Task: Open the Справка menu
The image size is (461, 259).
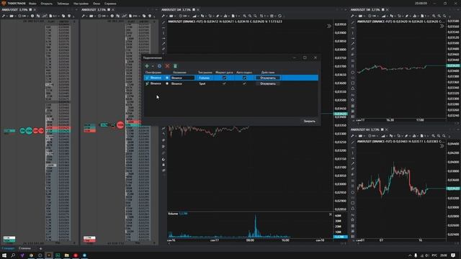Action: [x=110, y=4]
